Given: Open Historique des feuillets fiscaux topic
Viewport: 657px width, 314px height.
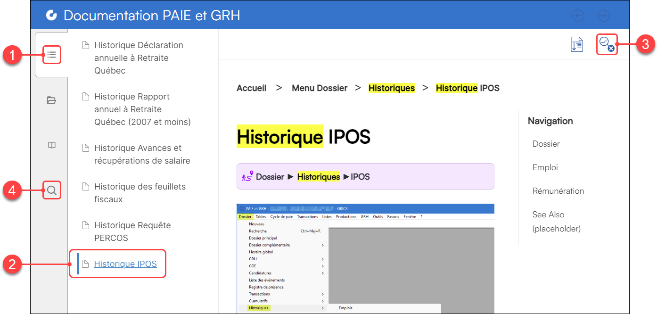Looking at the screenshot, I should click(x=140, y=193).
